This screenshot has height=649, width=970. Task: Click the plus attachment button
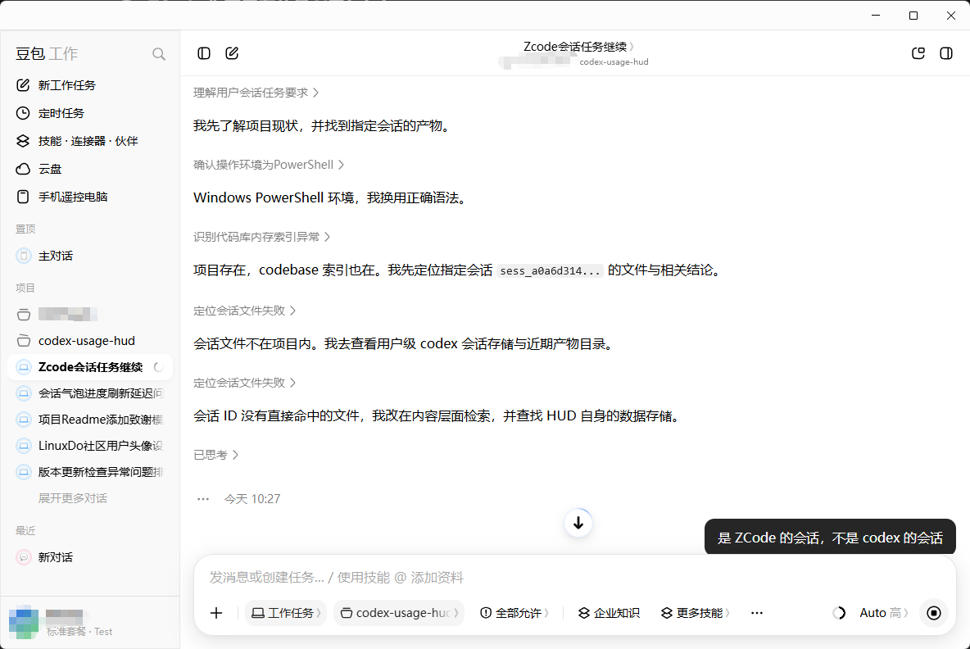tap(216, 613)
